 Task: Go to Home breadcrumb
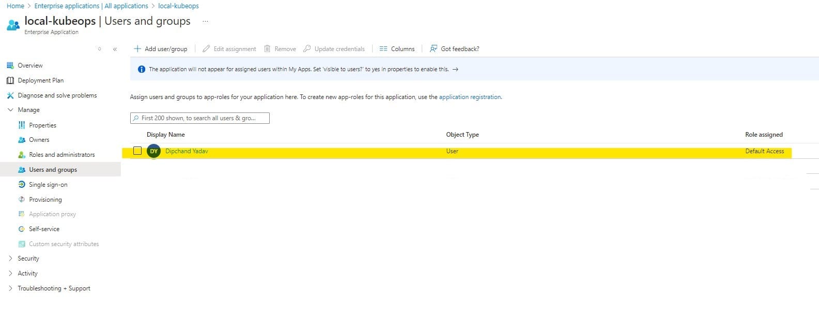click(x=16, y=6)
